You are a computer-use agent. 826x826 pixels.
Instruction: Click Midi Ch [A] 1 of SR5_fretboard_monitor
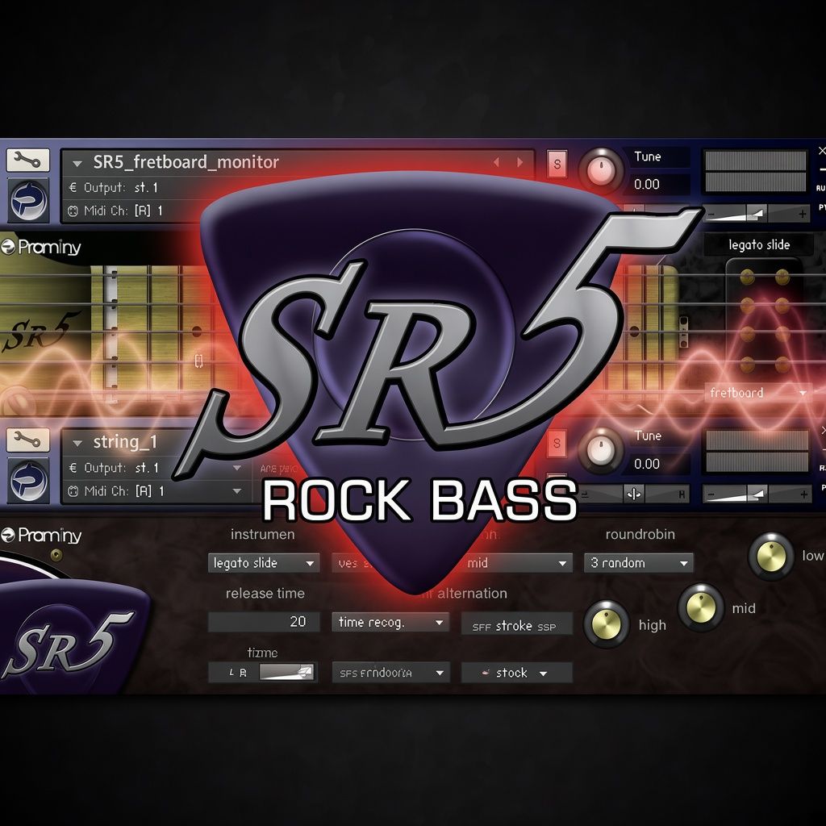click(116, 211)
